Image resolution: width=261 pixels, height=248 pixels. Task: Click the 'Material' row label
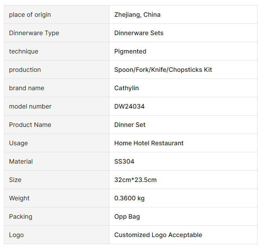pyautogui.click(x=21, y=162)
